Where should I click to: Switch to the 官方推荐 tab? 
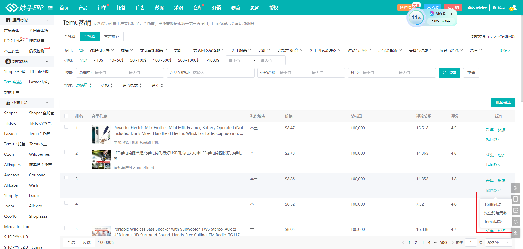click(x=112, y=36)
